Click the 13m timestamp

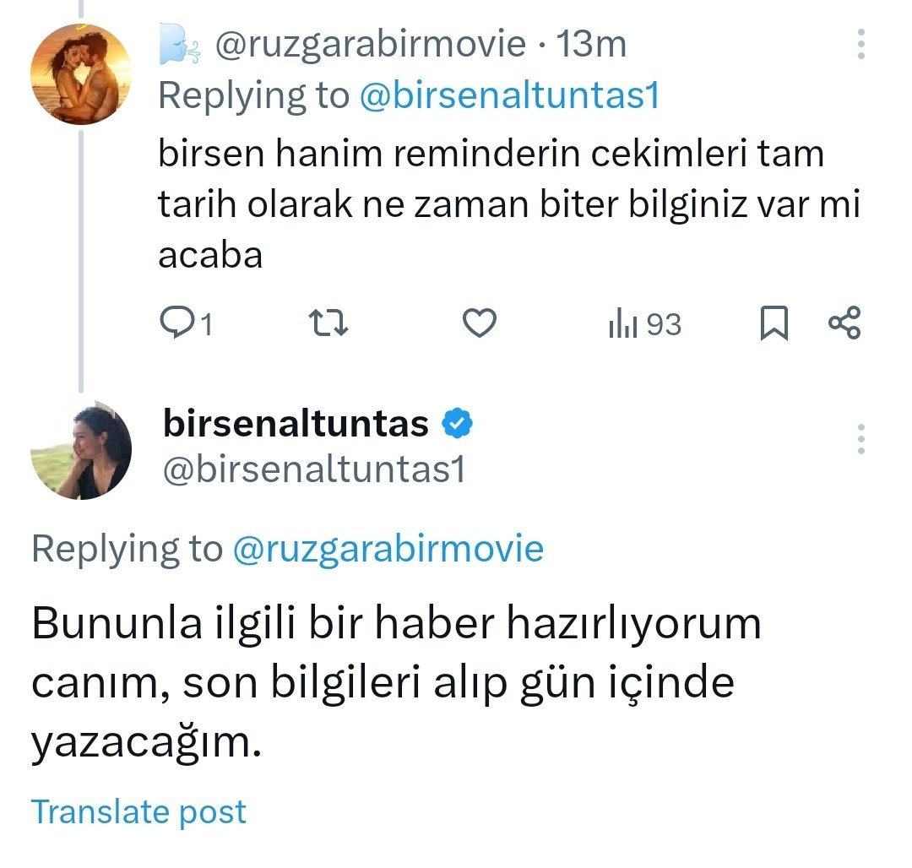coord(591,45)
